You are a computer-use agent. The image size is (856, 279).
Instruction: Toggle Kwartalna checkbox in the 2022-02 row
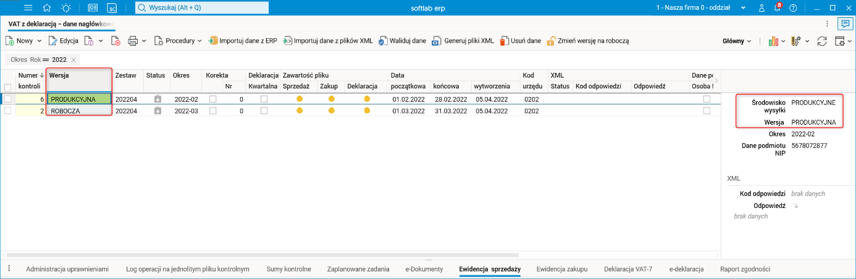click(x=264, y=99)
